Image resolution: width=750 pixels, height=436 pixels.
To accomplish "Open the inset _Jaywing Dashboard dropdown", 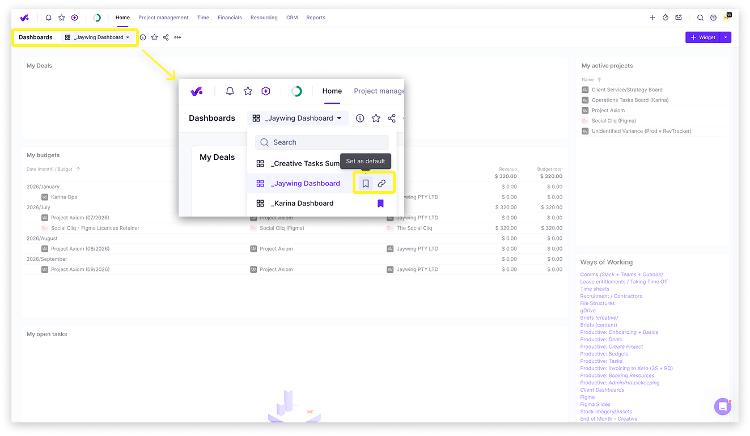I will pos(298,118).
